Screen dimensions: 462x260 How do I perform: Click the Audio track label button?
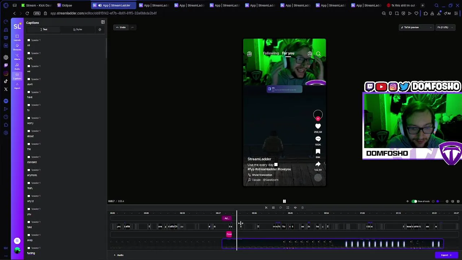click(x=119, y=255)
